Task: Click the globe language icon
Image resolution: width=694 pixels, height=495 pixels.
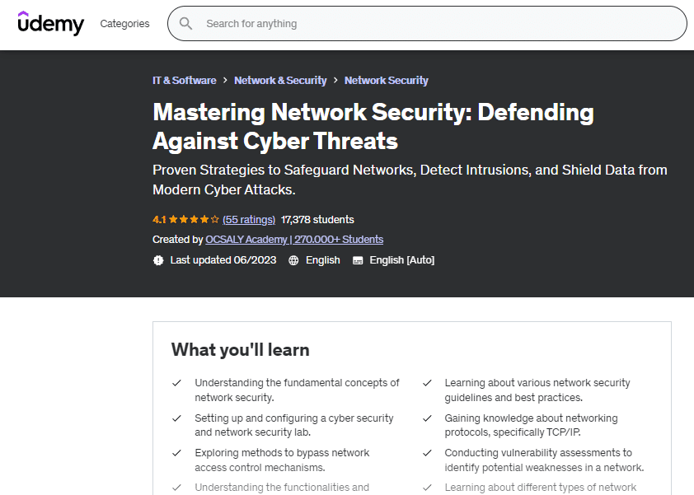Action: coord(294,260)
